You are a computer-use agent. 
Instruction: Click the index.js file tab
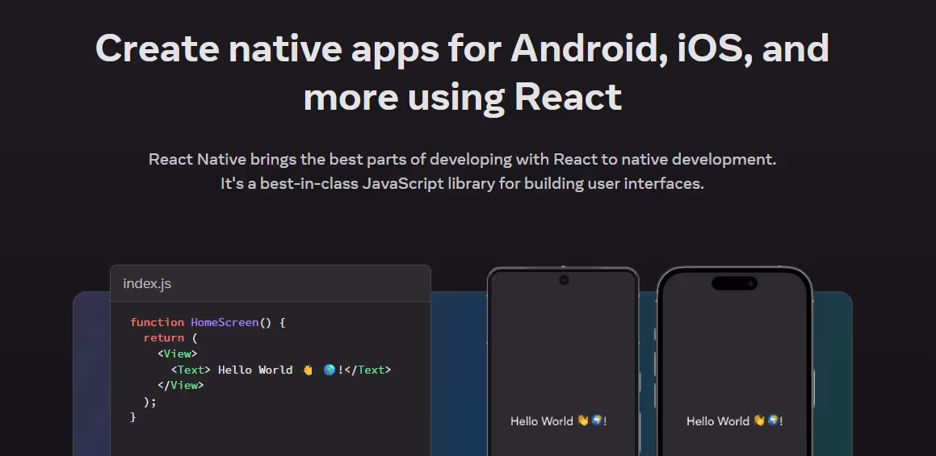[x=147, y=283]
